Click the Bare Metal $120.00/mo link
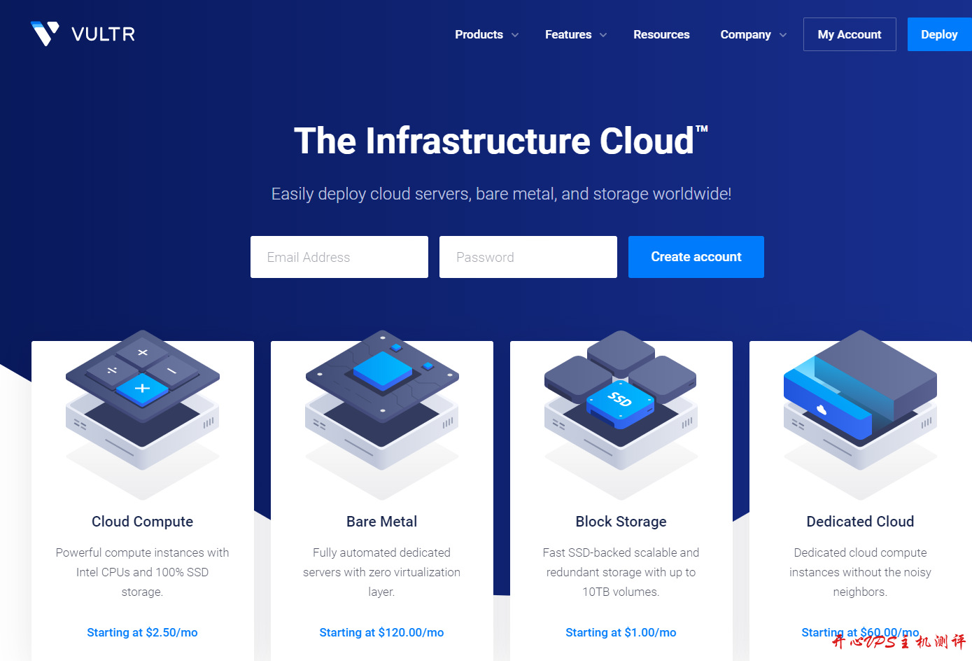Image resolution: width=972 pixels, height=661 pixels. (381, 632)
